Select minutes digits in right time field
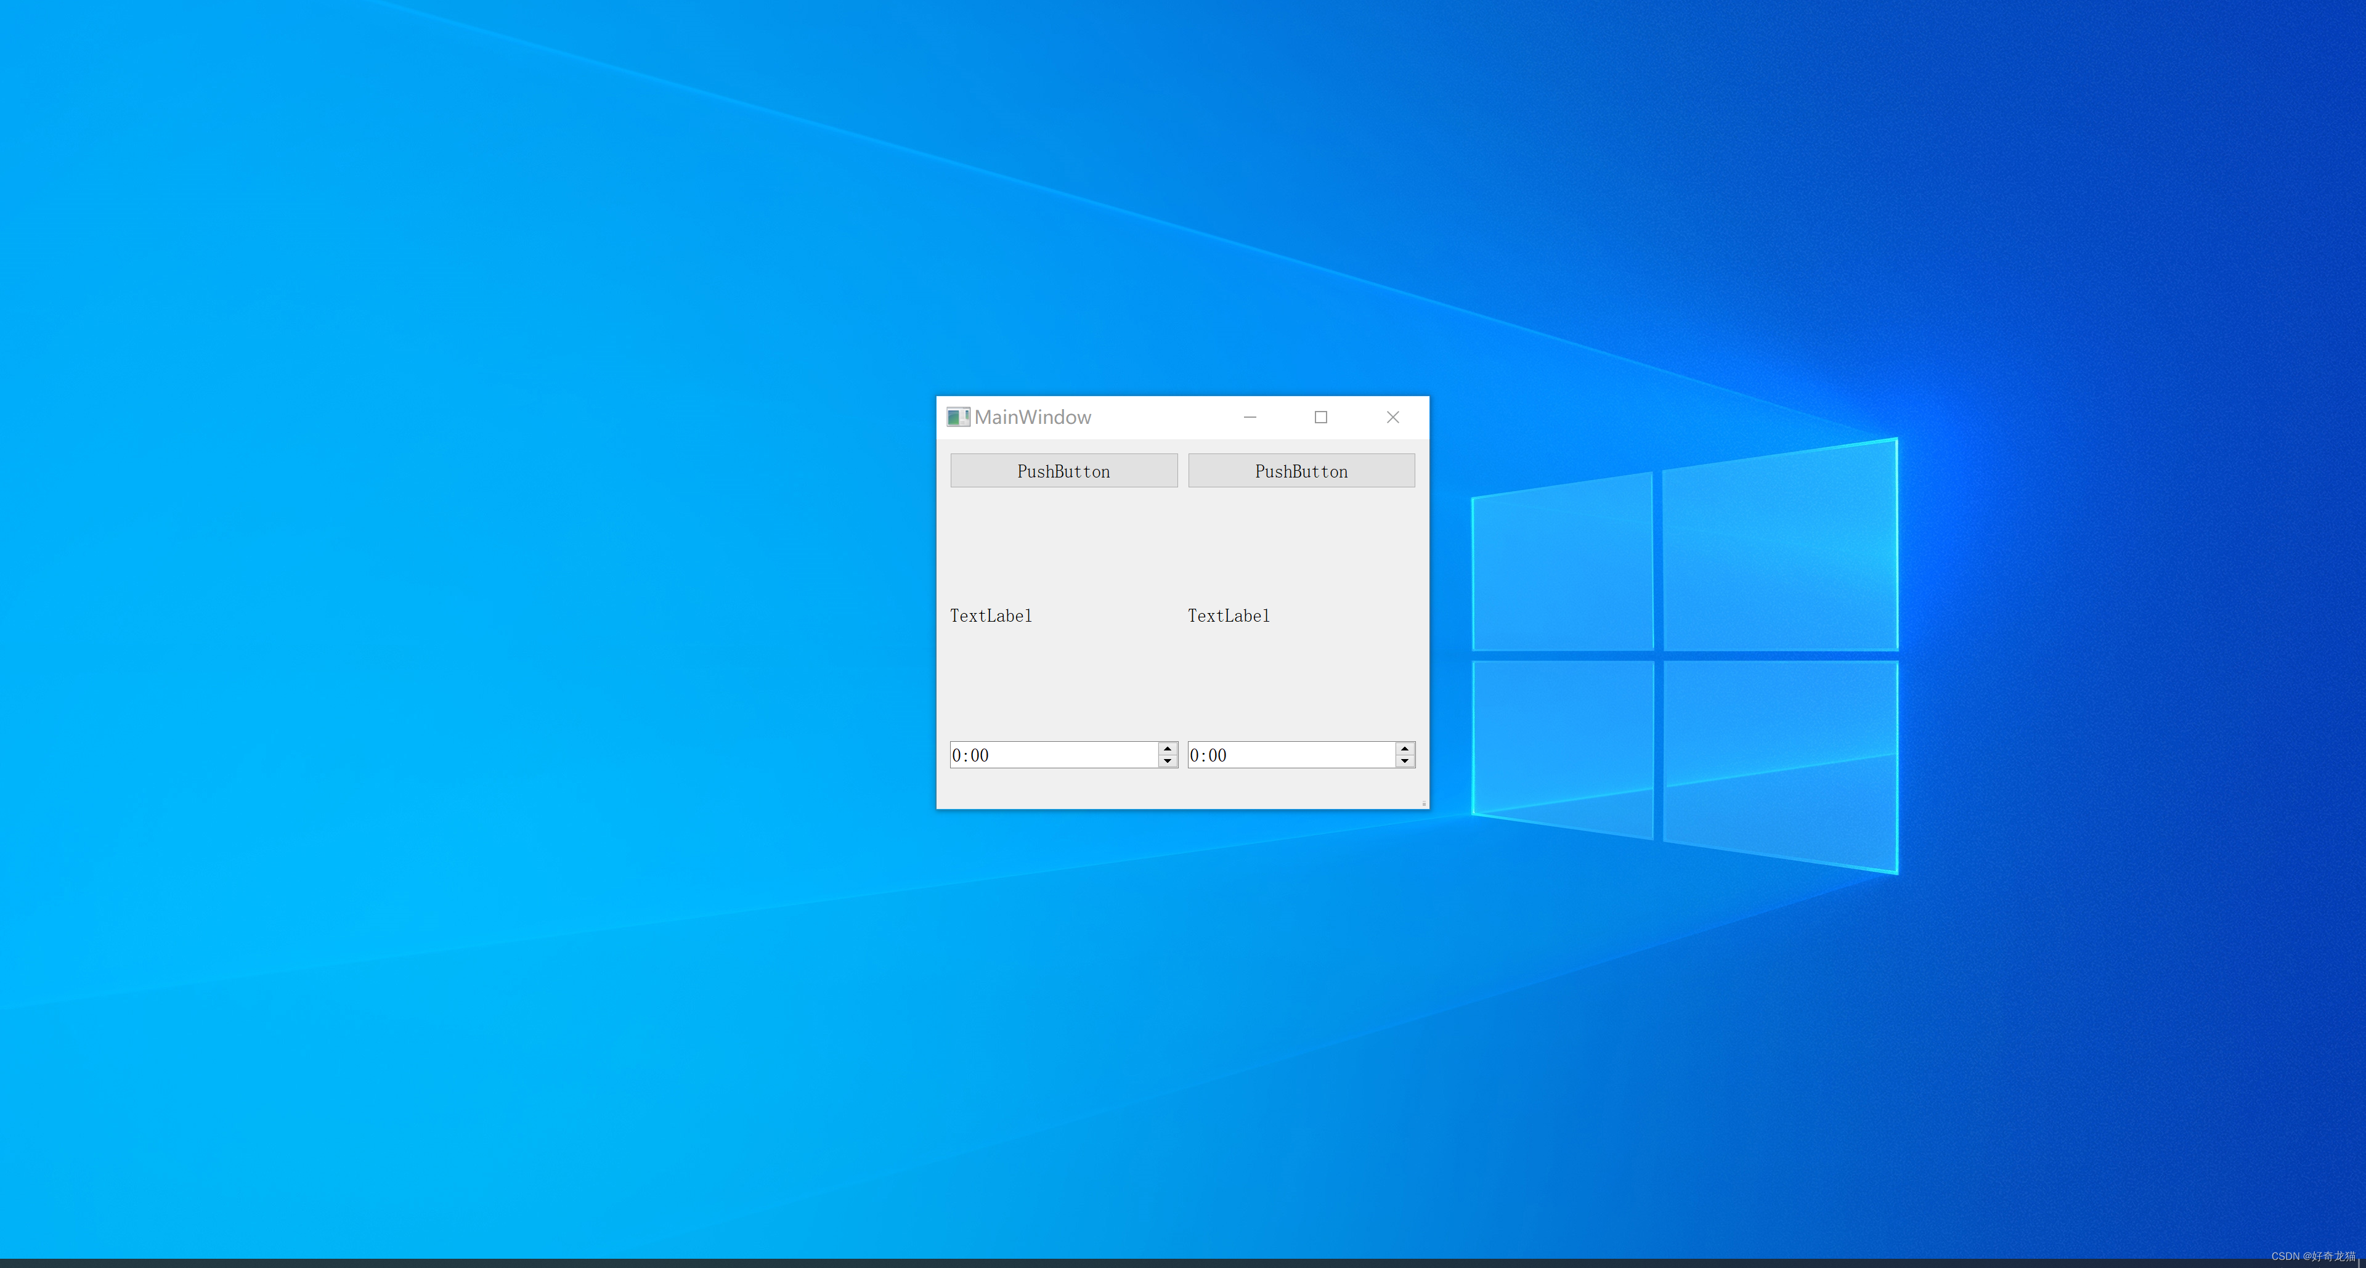 (1217, 755)
